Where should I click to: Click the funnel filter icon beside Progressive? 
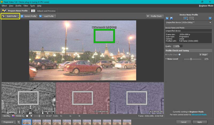pos(19,122)
